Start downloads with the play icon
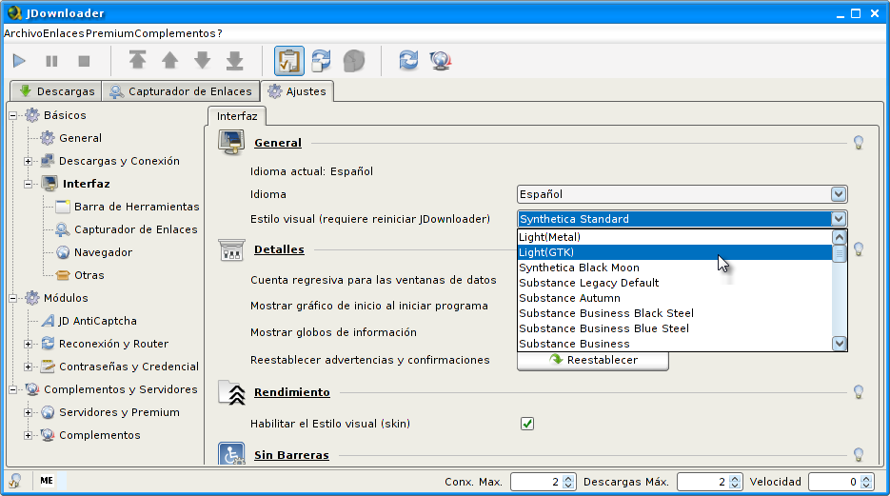 pos(19,61)
